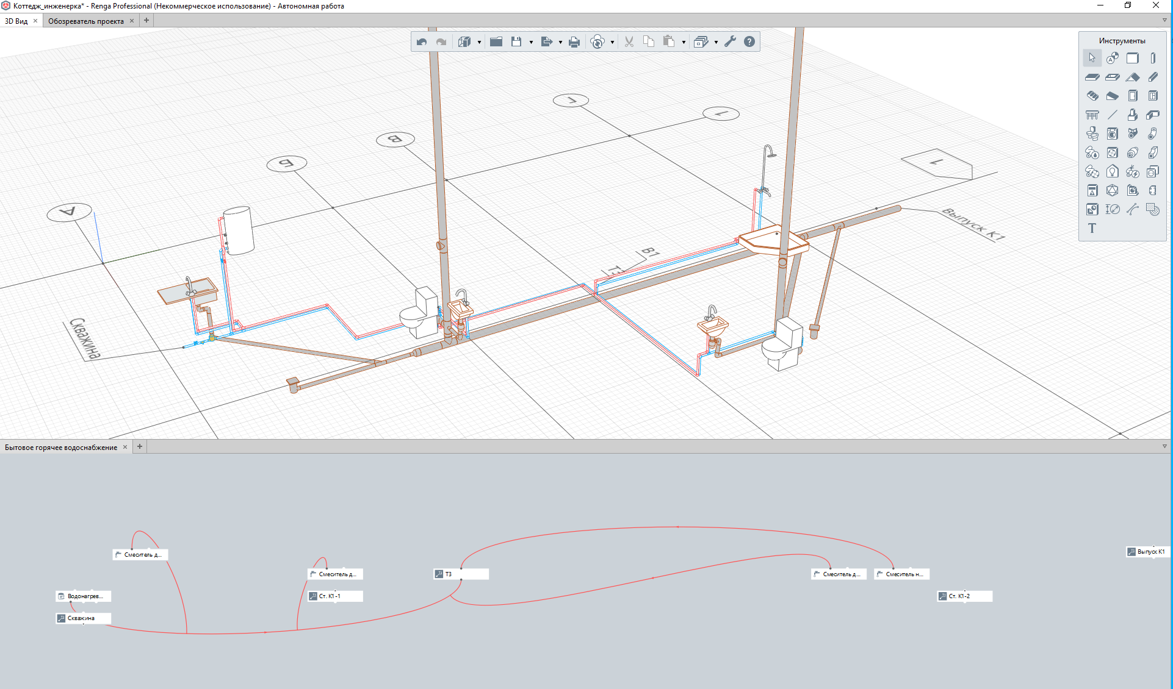Click the Выпуск К1 scheme node

(1149, 552)
